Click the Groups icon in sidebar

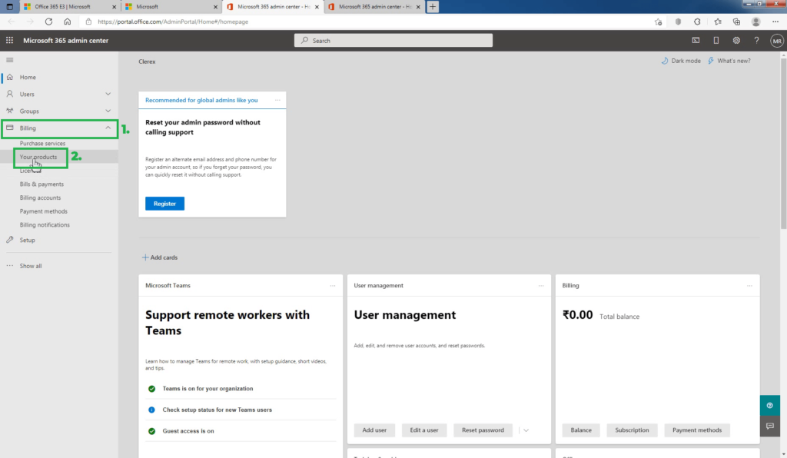pyautogui.click(x=9, y=111)
